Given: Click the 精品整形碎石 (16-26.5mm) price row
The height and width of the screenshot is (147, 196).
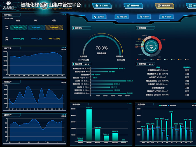Looking at the screenshot, I should pos(168,81).
